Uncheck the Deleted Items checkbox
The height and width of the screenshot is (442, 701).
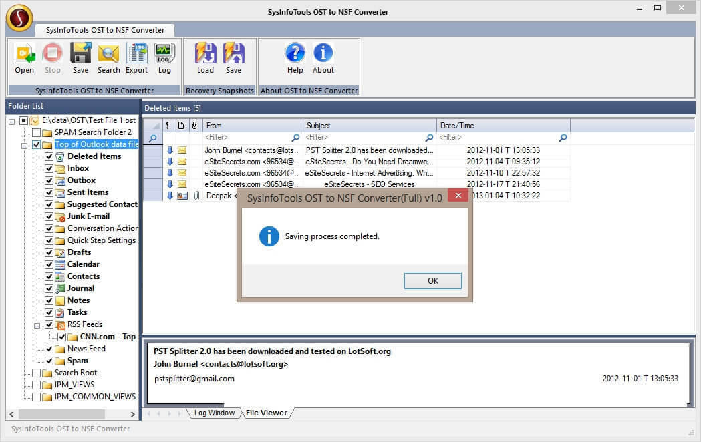(49, 156)
